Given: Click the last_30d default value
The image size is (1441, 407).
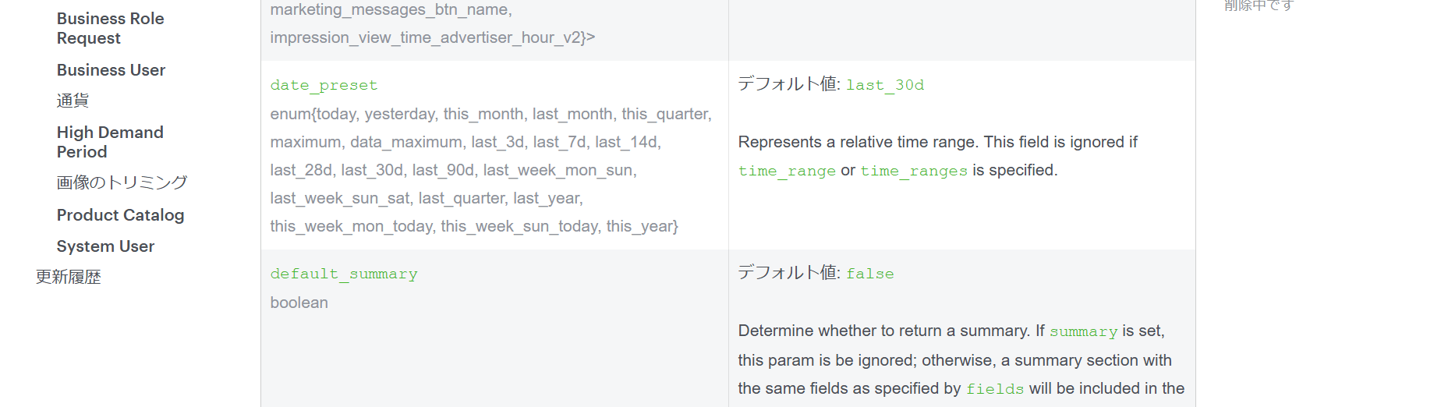Looking at the screenshot, I should point(885,85).
